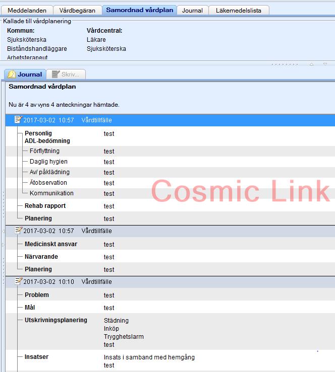
Task: Open the top Journal tab
Action: point(192,11)
